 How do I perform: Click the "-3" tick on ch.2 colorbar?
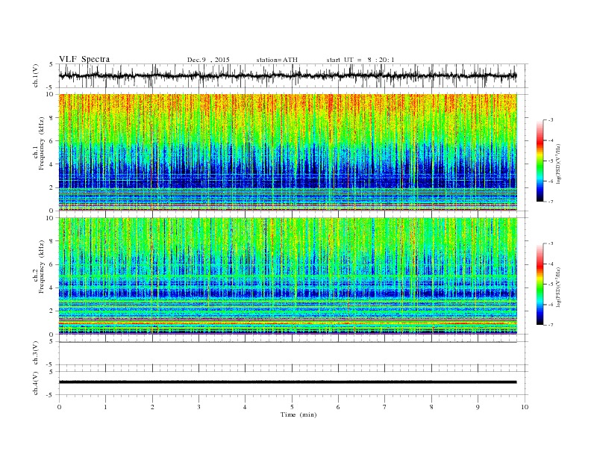tap(550, 243)
